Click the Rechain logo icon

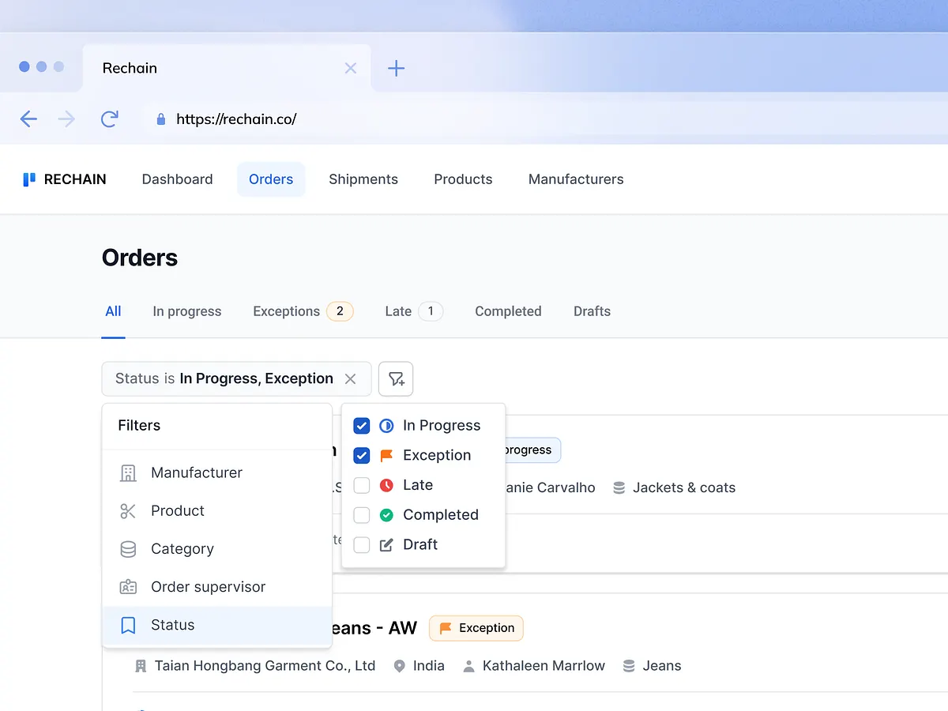[29, 179]
